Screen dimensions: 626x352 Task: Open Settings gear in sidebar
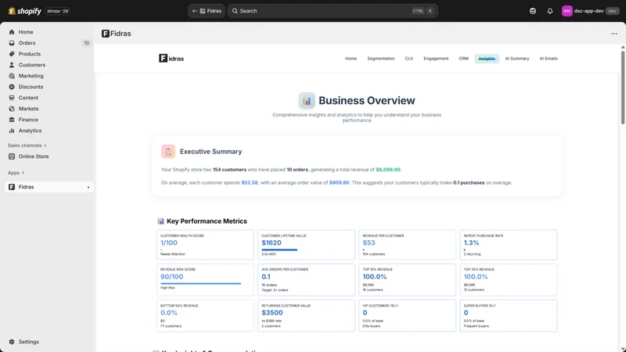coord(12,342)
